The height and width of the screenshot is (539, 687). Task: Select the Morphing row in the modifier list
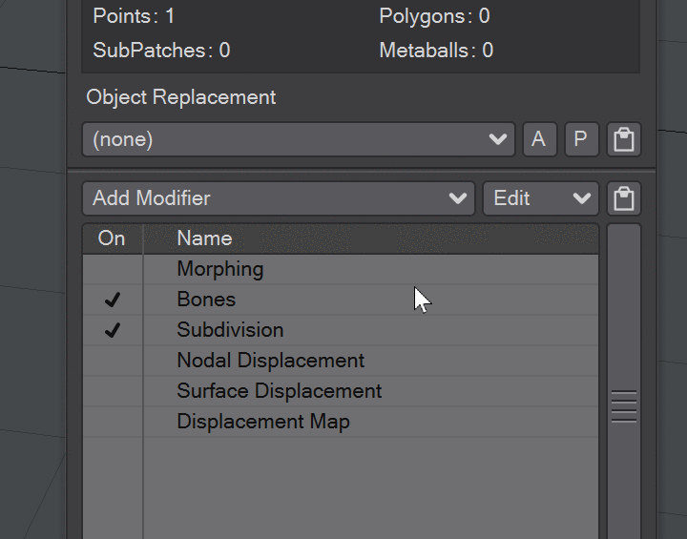click(x=341, y=269)
